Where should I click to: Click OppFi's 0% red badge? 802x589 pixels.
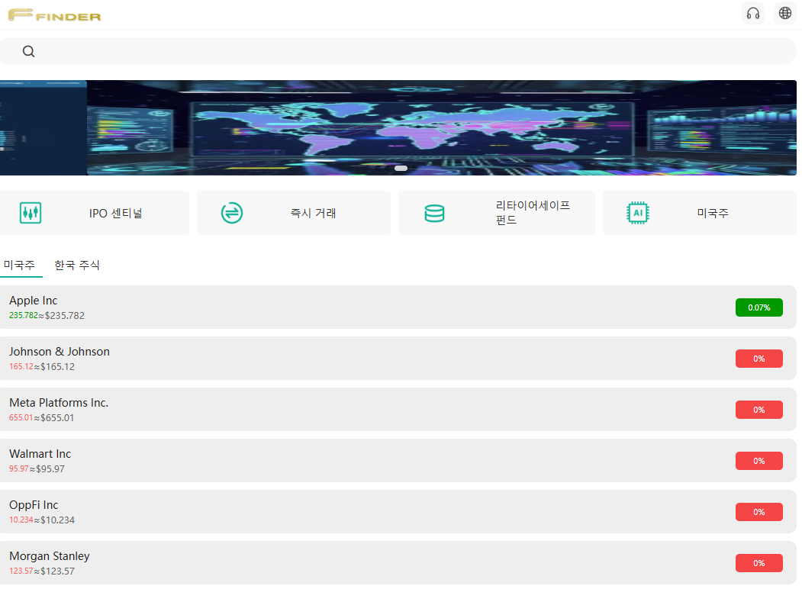[x=759, y=512]
